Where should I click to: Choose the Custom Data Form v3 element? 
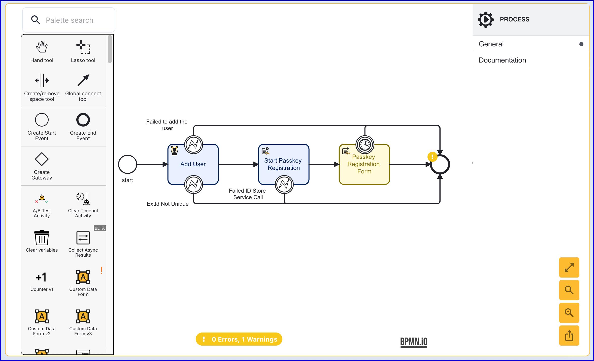[83, 322]
